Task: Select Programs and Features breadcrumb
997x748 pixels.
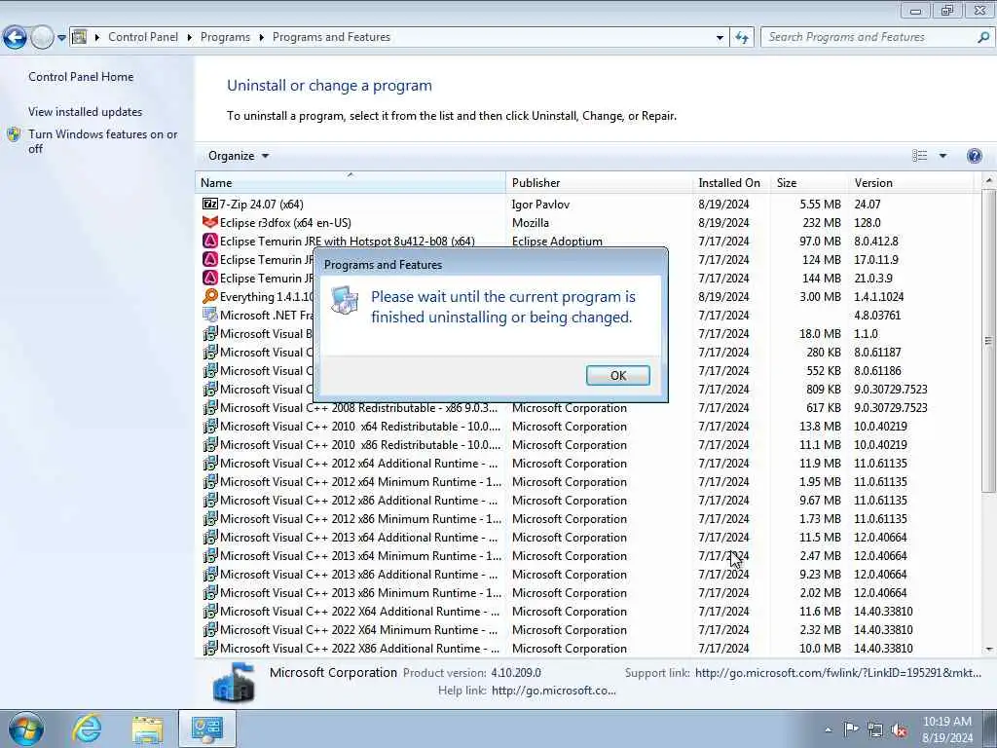Action: tap(331, 37)
